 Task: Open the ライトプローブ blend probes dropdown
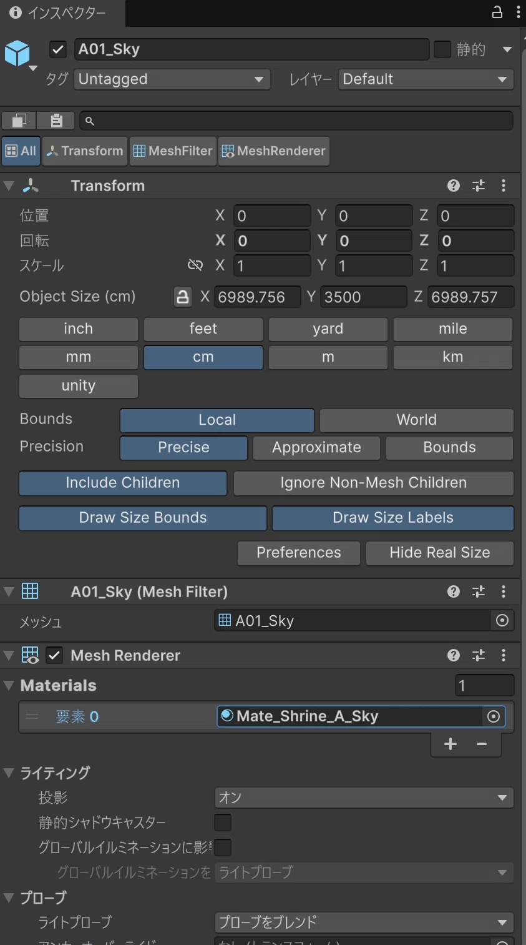click(x=364, y=923)
